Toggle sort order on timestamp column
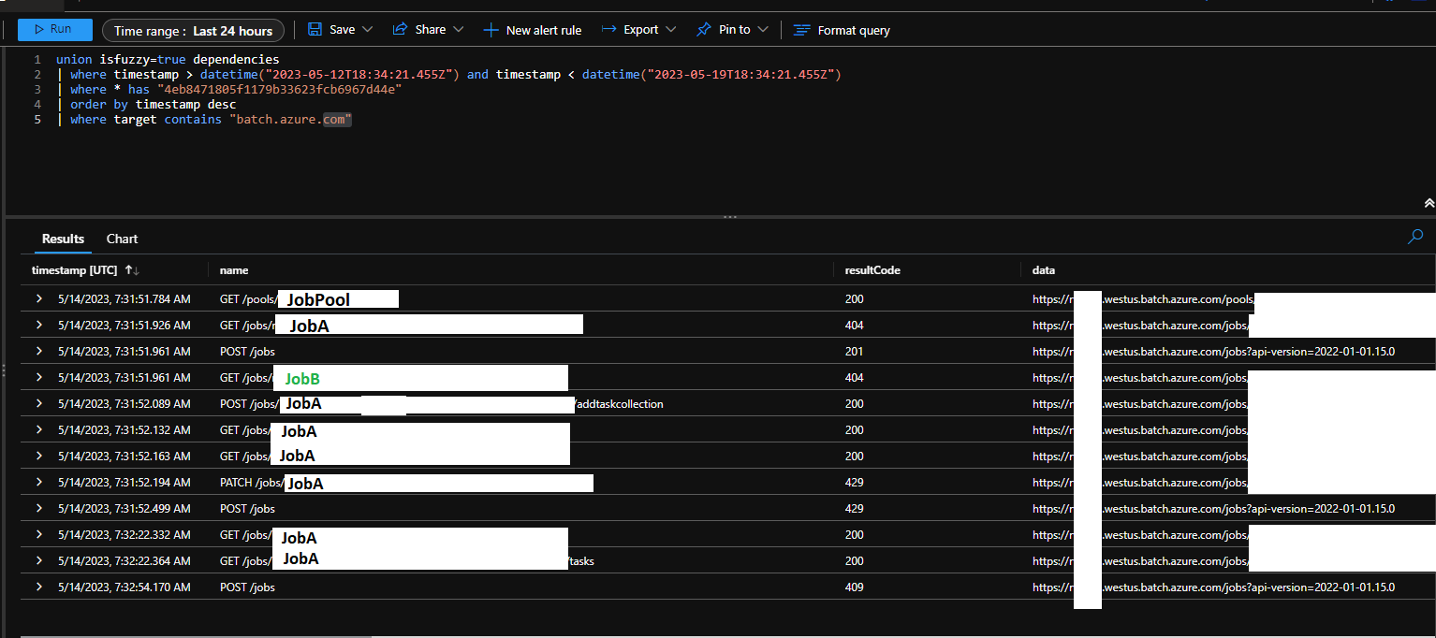1436x638 pixels. (x=131, y=269)
